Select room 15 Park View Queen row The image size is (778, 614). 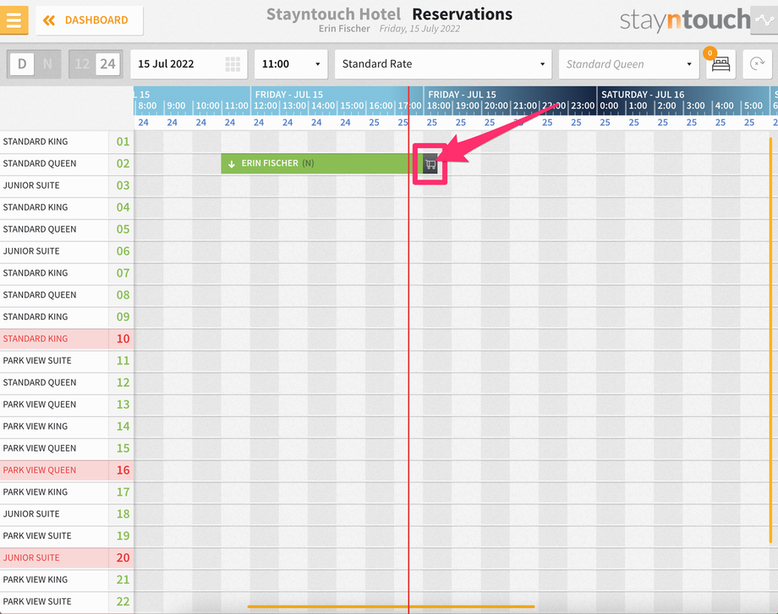(67, 448)
